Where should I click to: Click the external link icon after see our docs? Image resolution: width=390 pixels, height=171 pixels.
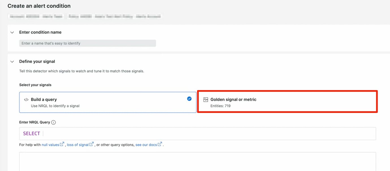tap(160, 145)
